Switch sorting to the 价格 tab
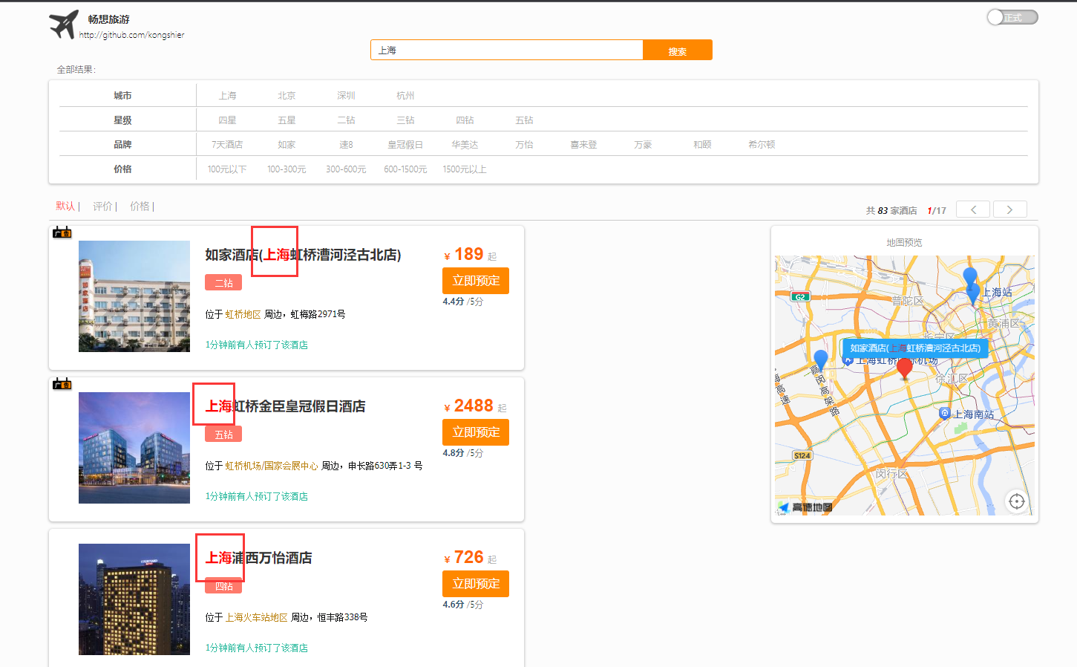 (139, 206)
